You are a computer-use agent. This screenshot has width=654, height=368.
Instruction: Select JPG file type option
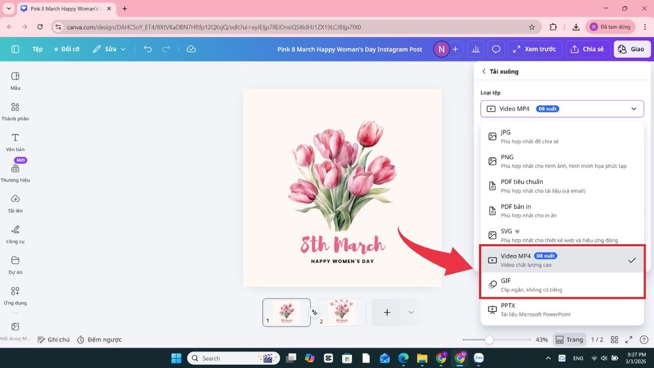click(562, 136)
